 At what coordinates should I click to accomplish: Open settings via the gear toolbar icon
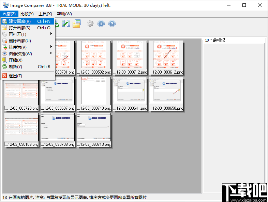90,24
